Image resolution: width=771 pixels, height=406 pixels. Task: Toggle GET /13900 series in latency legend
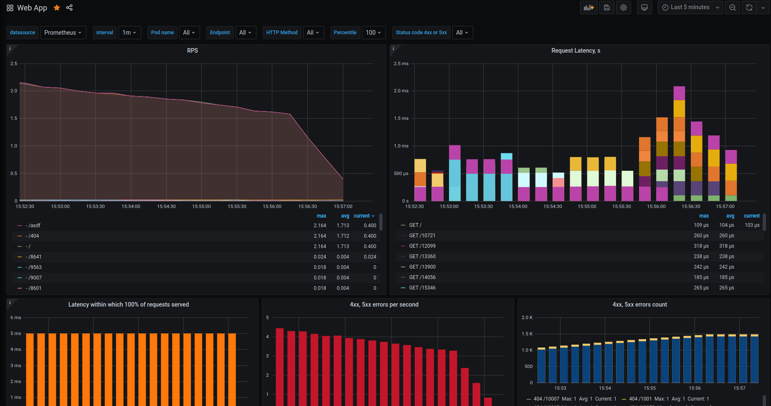tap(422, 267)
